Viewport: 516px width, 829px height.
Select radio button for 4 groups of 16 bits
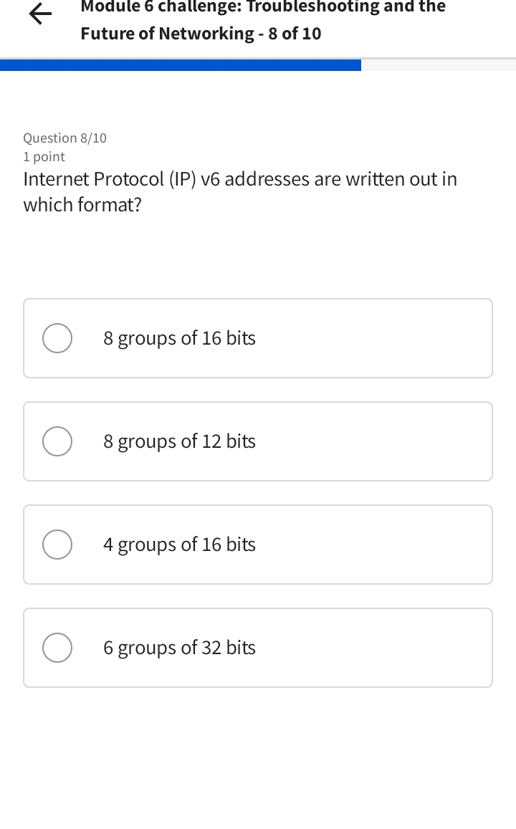coord(57,545)
